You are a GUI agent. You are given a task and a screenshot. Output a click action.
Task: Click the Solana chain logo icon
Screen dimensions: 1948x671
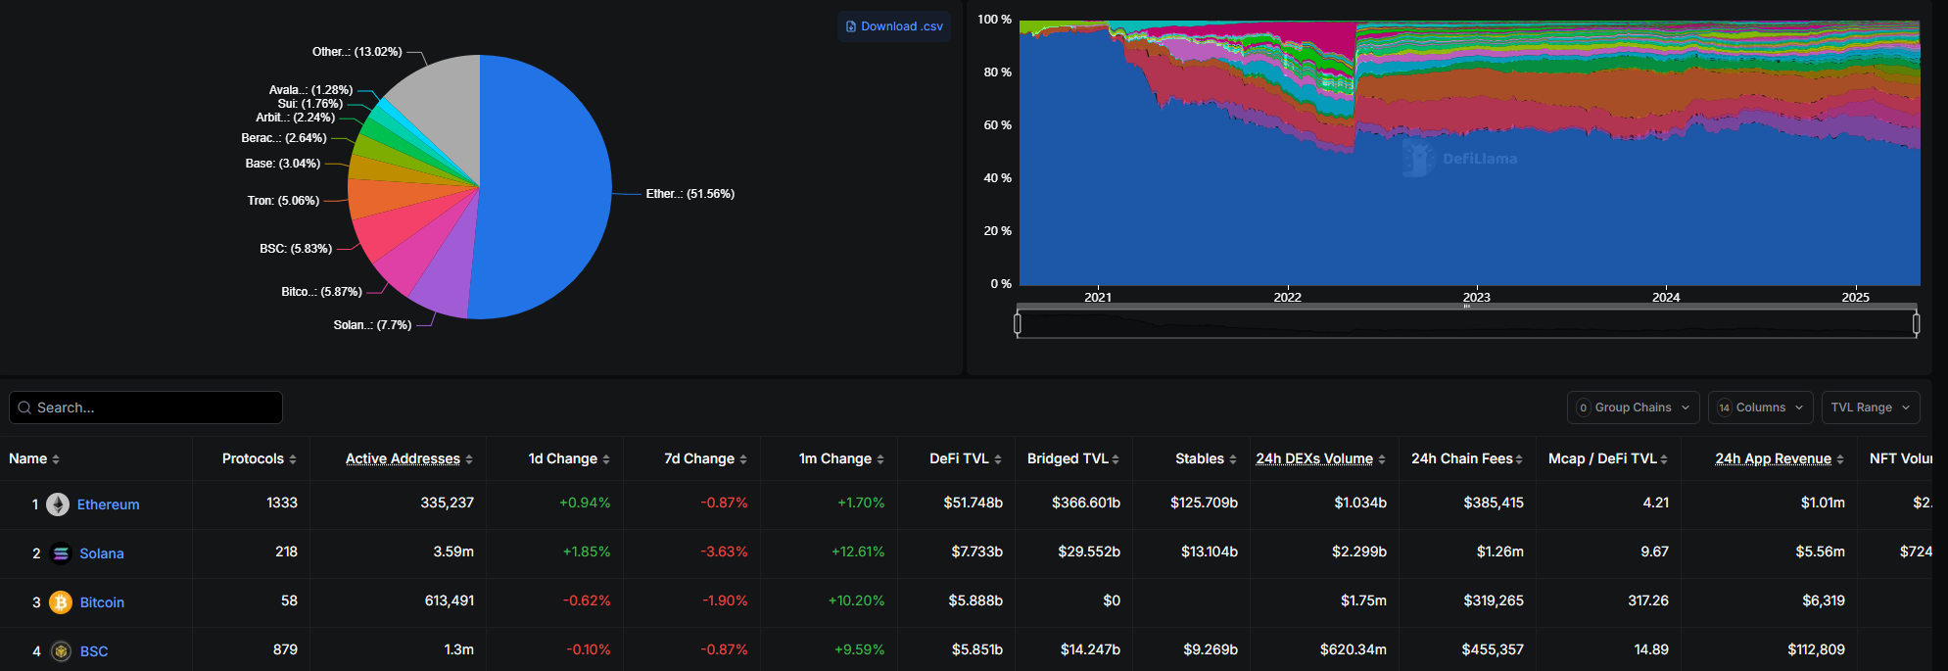(61, 553)
